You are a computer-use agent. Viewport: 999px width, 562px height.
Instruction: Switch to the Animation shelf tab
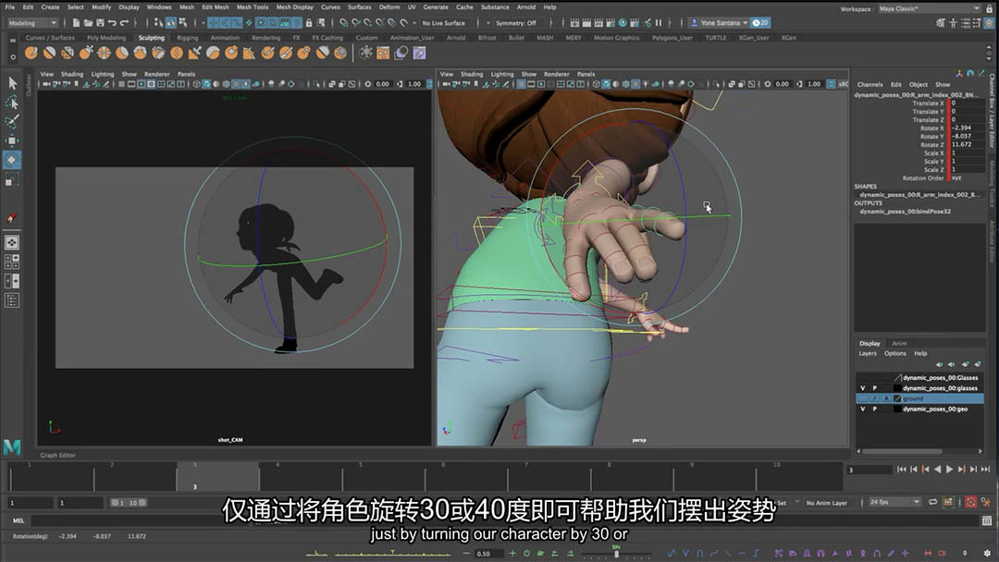pos(225,38)
